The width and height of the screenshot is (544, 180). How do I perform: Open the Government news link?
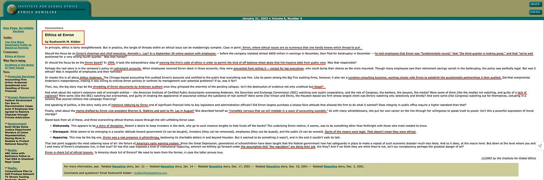point(17,123)
